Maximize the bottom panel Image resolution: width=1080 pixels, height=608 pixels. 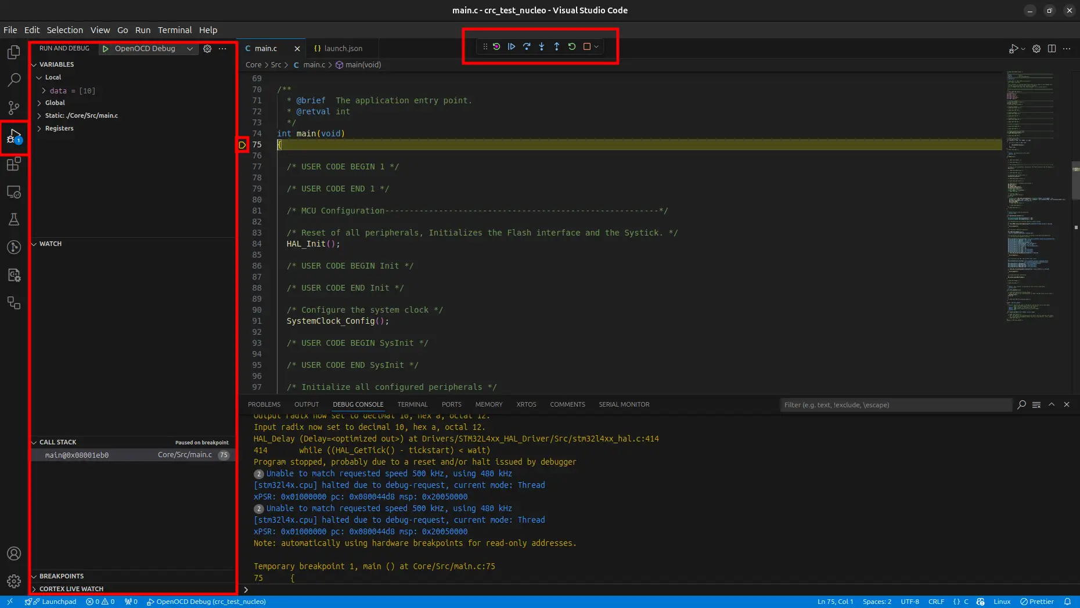1052,404
